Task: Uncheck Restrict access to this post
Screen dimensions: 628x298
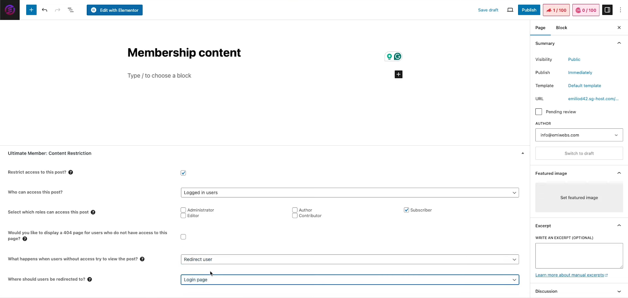Action: coord(183,173)
